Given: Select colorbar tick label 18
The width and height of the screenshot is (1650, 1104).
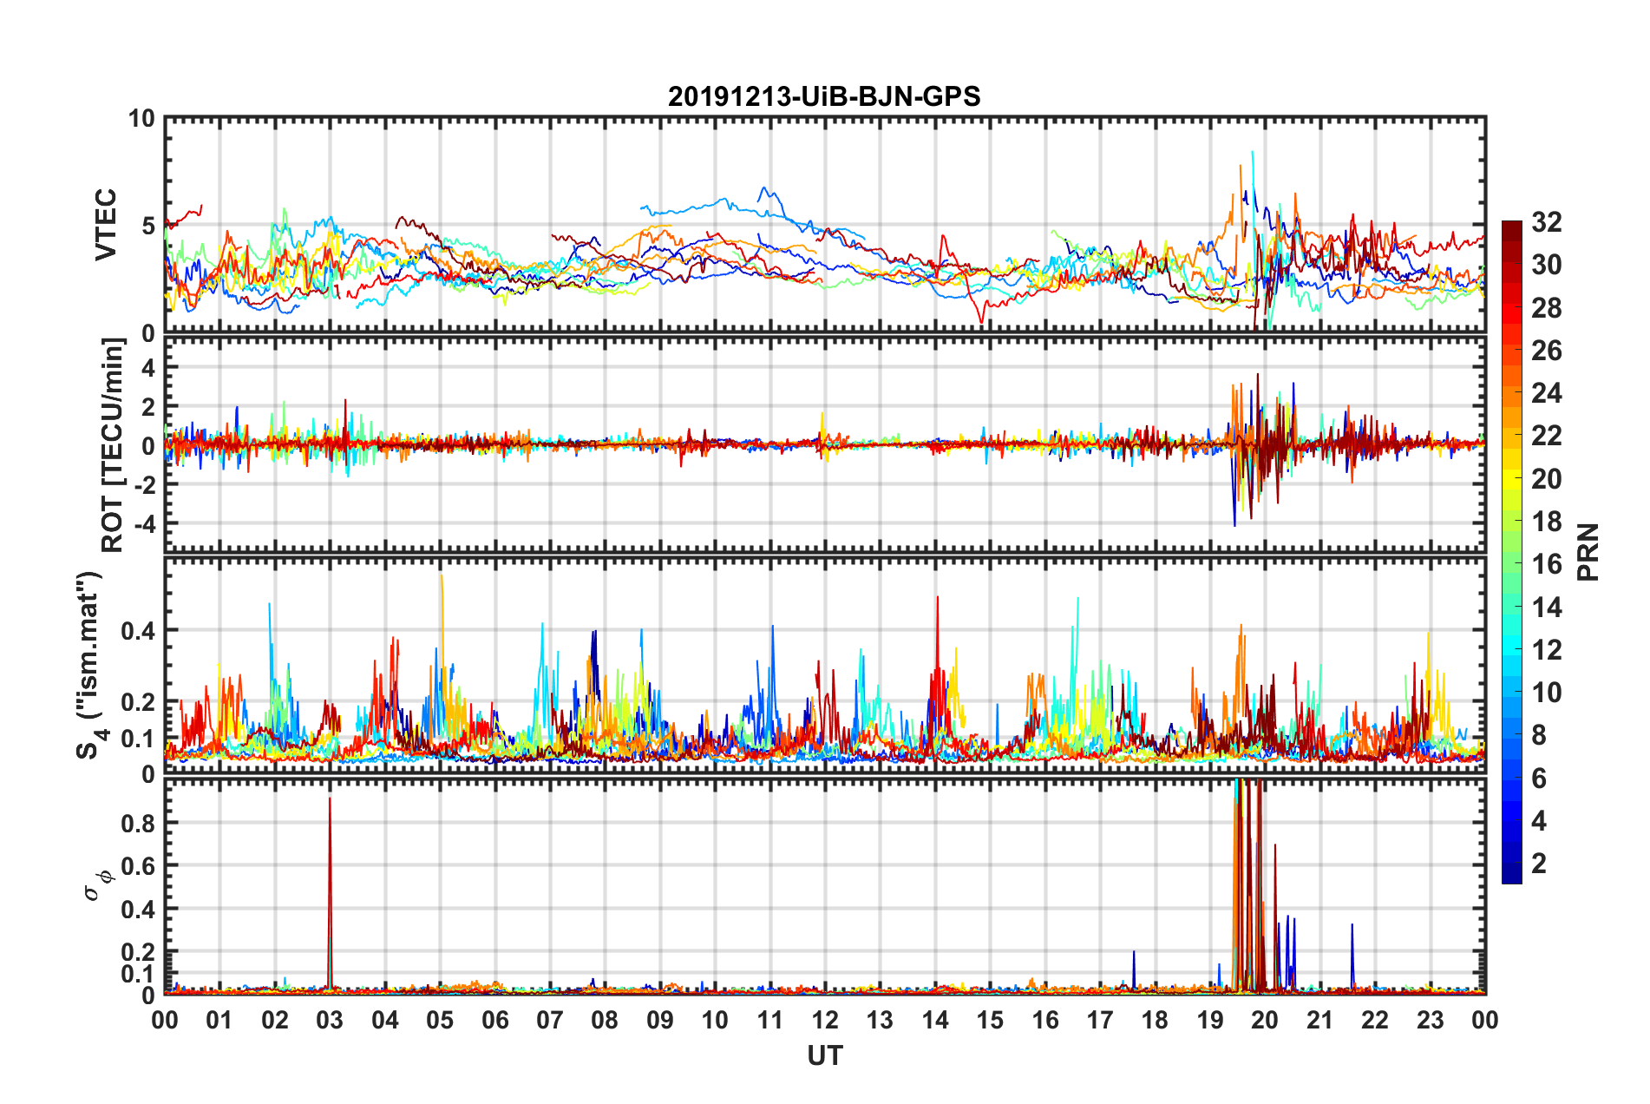Looking at the screenshot, I should (1547, 522).
